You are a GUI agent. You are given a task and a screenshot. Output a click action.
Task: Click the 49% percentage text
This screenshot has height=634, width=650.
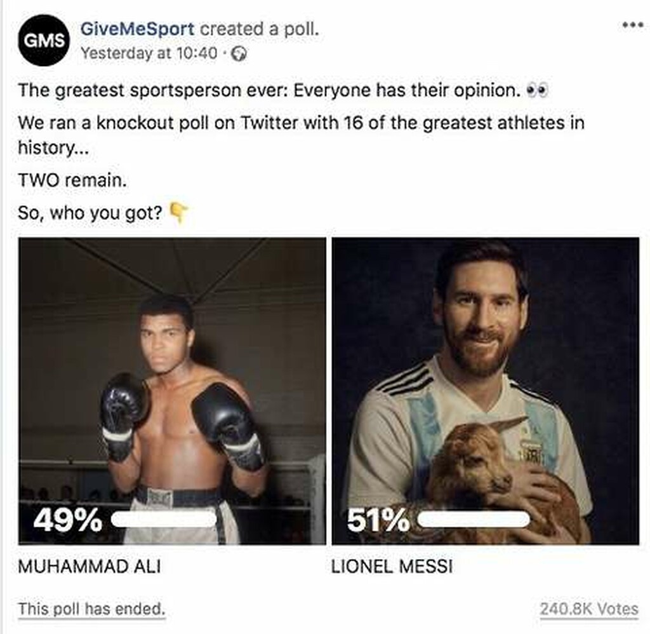pyautogui.click(x=67, y=520)
